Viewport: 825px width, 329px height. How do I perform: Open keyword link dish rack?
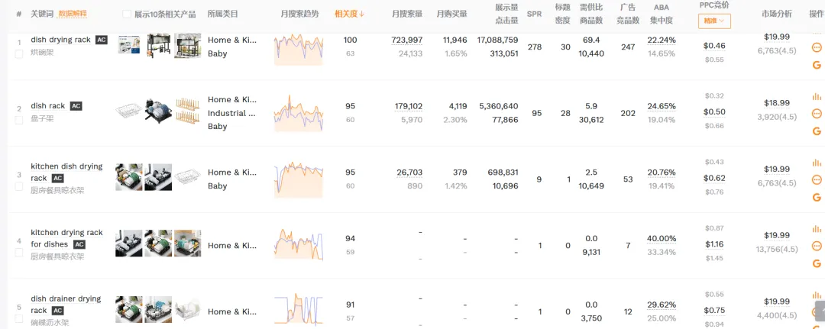(48, 106)
